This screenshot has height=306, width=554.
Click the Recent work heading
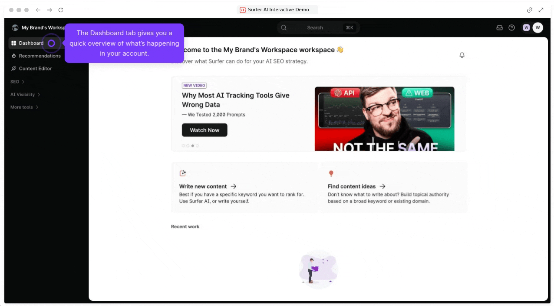pos(185,226)
